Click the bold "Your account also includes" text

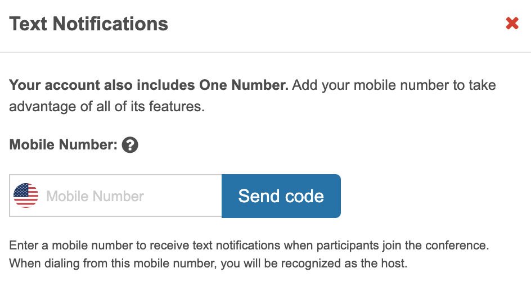[x=102, y=86]
